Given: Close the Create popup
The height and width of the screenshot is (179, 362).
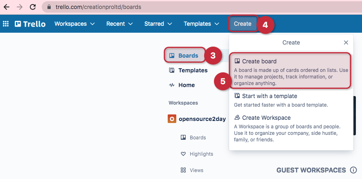Looking at the screenshot, I should click(346, 43).
